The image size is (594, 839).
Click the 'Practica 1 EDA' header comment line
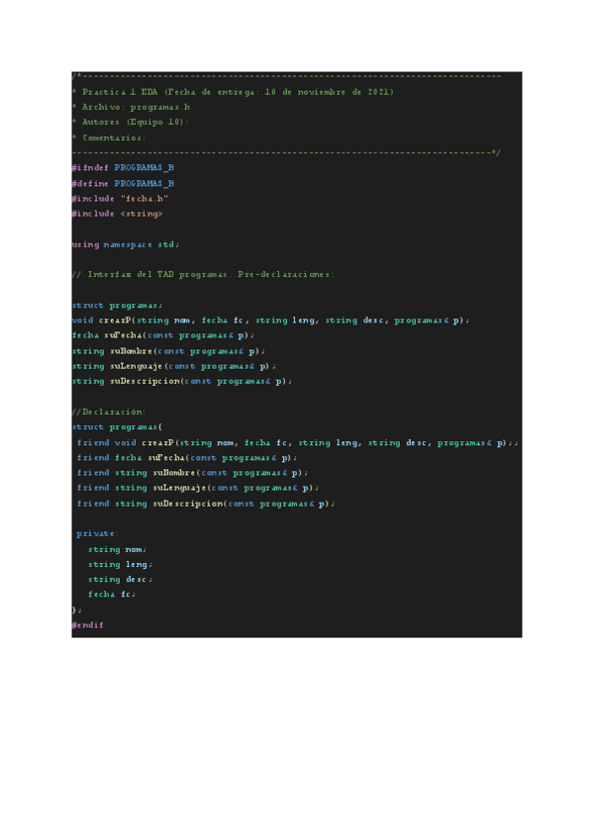coord(234,92)
